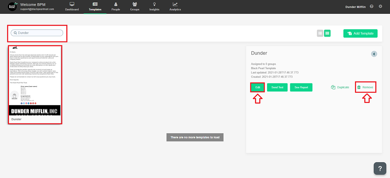
Task: Edit the Dunder template
Action: (x=257, y=87)
